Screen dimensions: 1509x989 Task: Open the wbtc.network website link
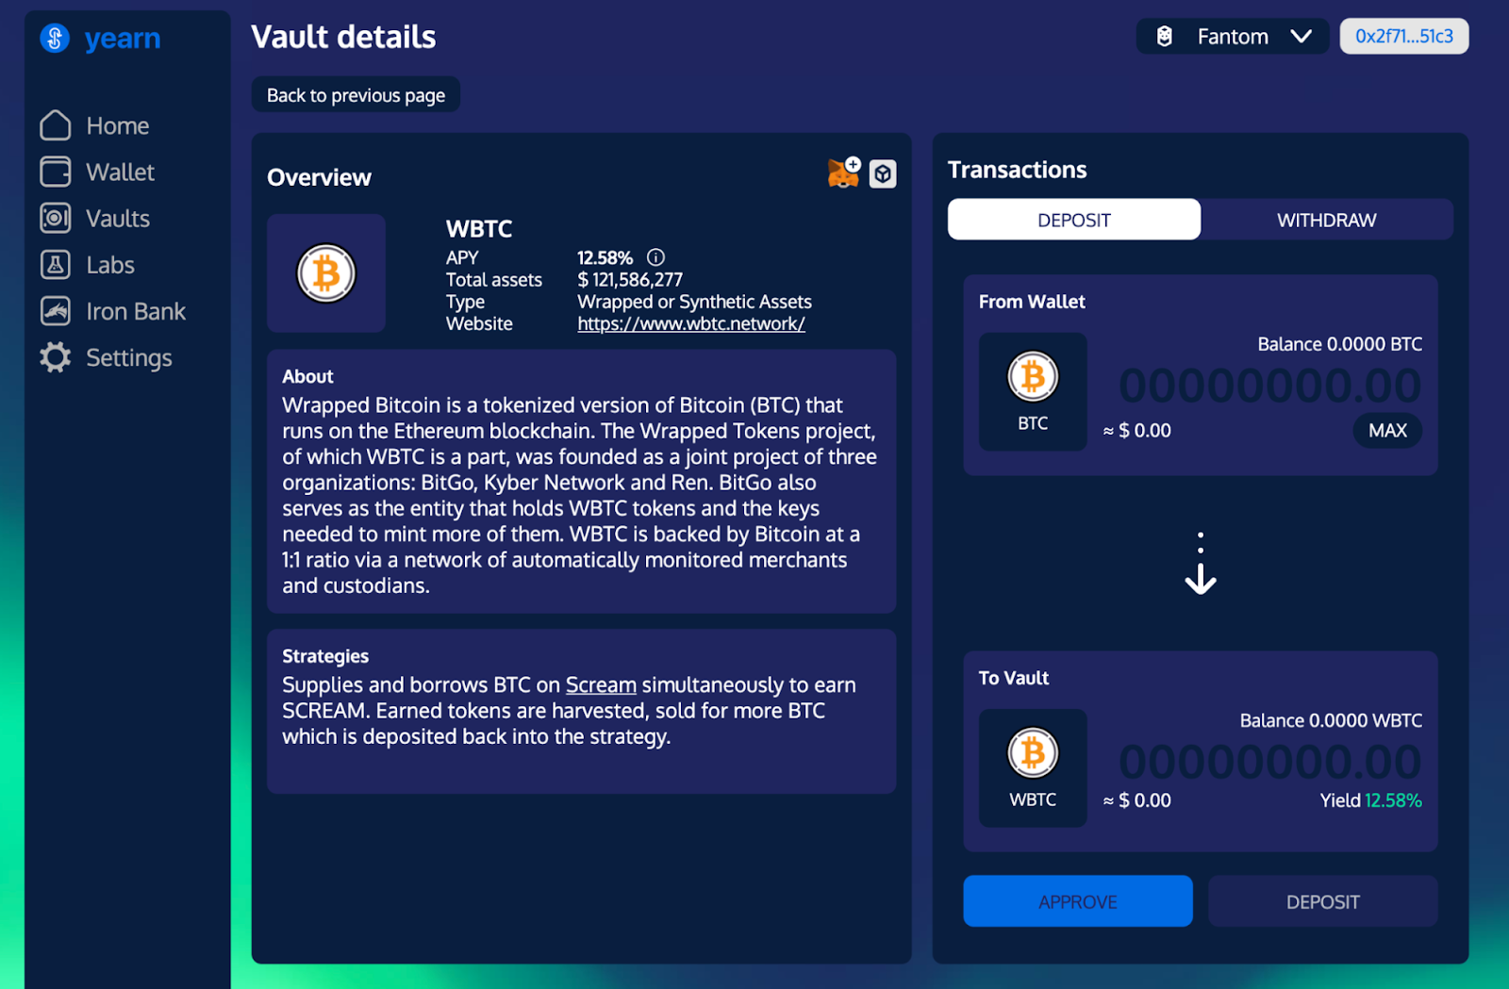tap(691, 323)
